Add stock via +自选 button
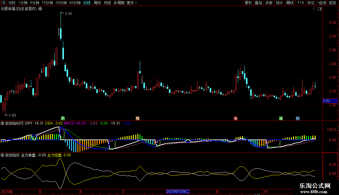The image size is (339, 195). [321, 3]
